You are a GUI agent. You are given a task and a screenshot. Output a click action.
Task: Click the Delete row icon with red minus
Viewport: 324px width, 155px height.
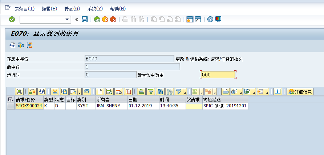[x=119, y=91]
